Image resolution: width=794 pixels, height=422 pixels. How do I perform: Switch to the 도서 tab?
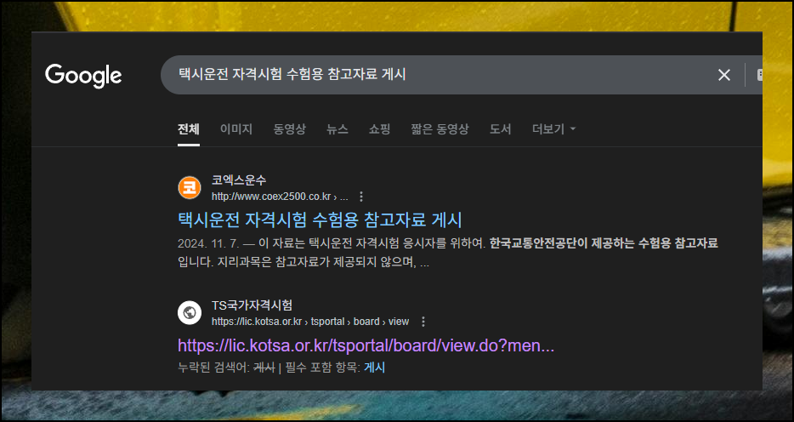[x=501, y=129]
